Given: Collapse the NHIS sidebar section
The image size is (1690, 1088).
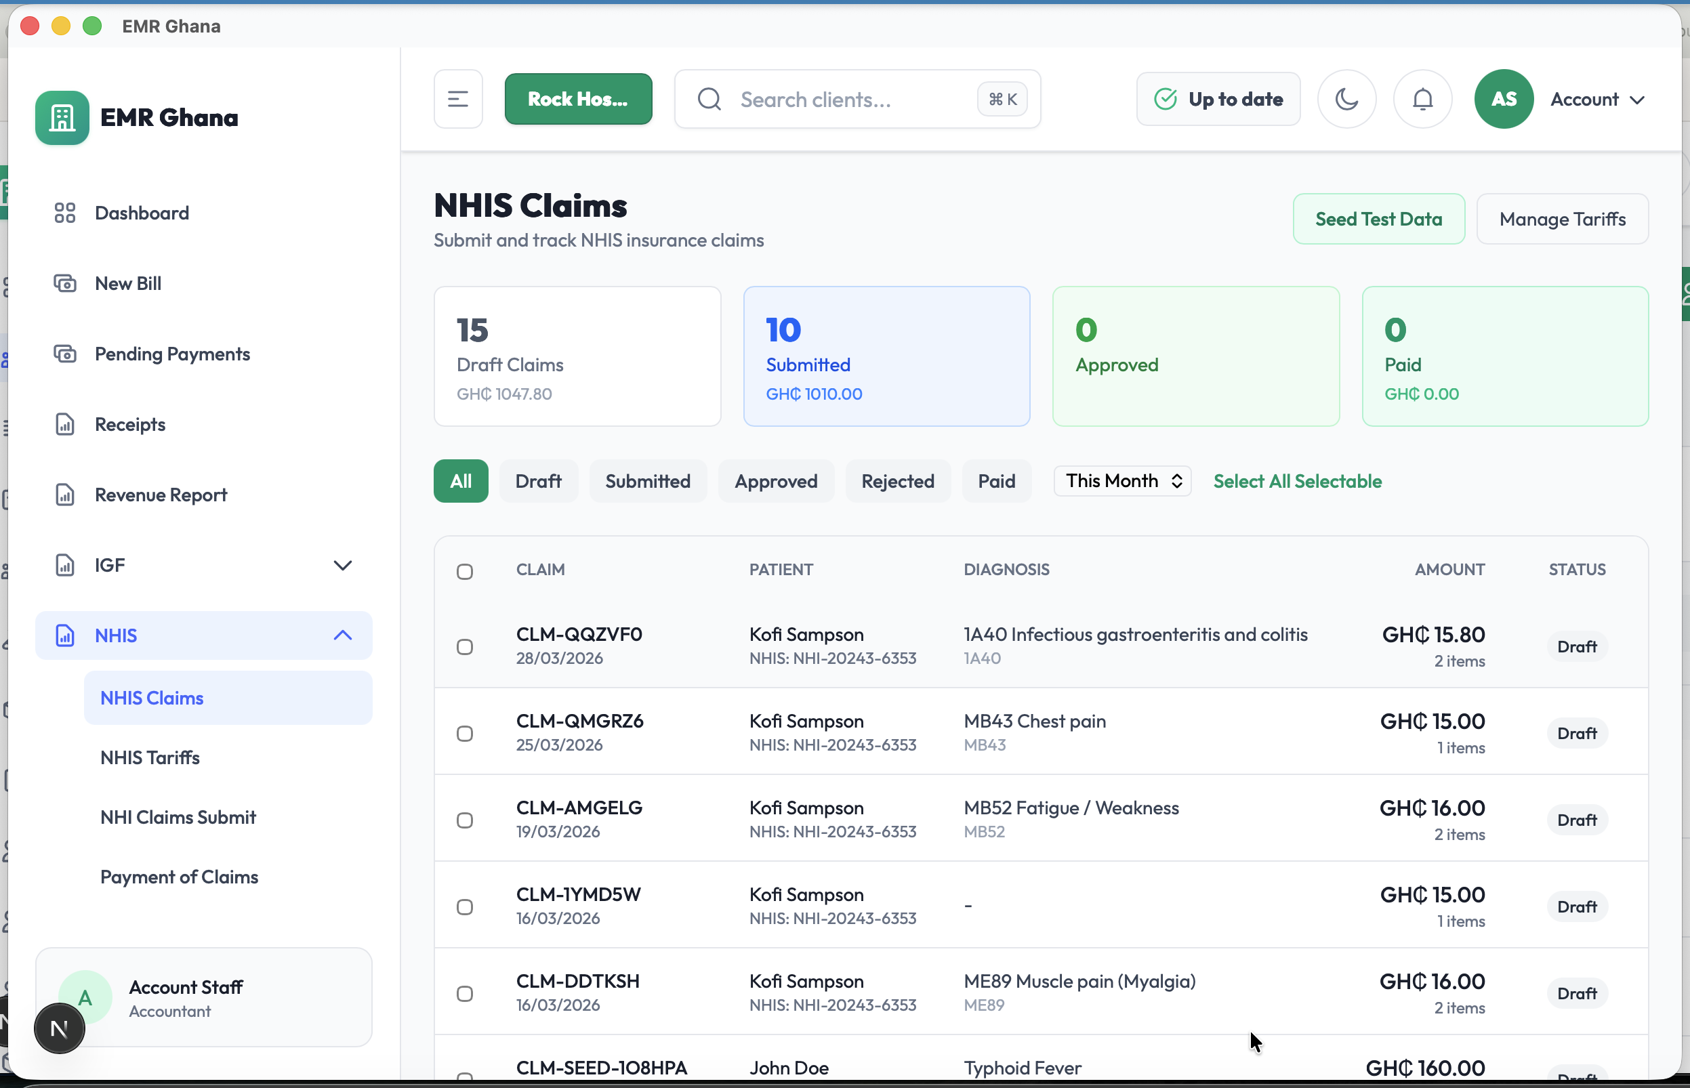Looking at the screenshot, I should point(344,635).
